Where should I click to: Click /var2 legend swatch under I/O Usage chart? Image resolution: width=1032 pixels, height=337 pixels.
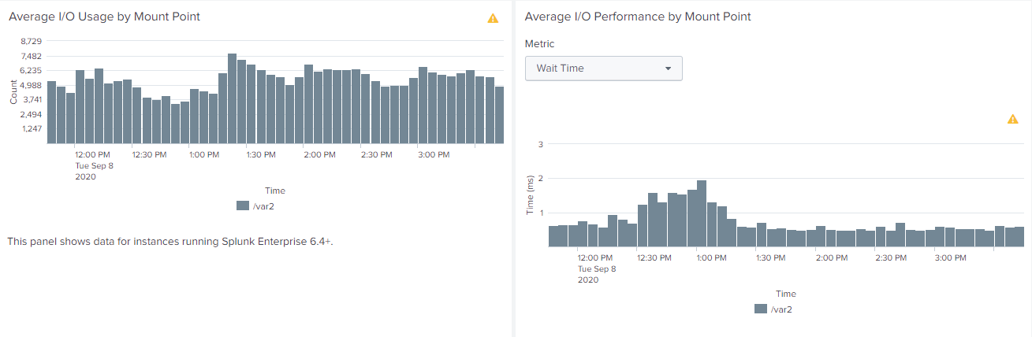tap(243, 206)
